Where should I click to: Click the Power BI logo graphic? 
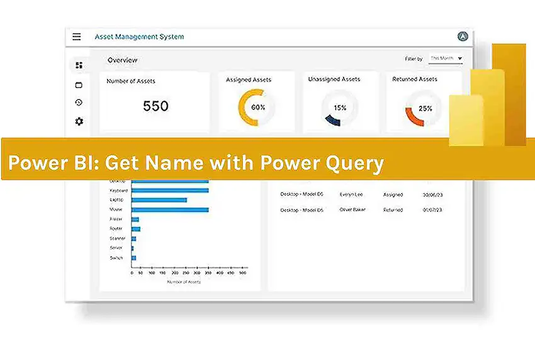point(487,95)
